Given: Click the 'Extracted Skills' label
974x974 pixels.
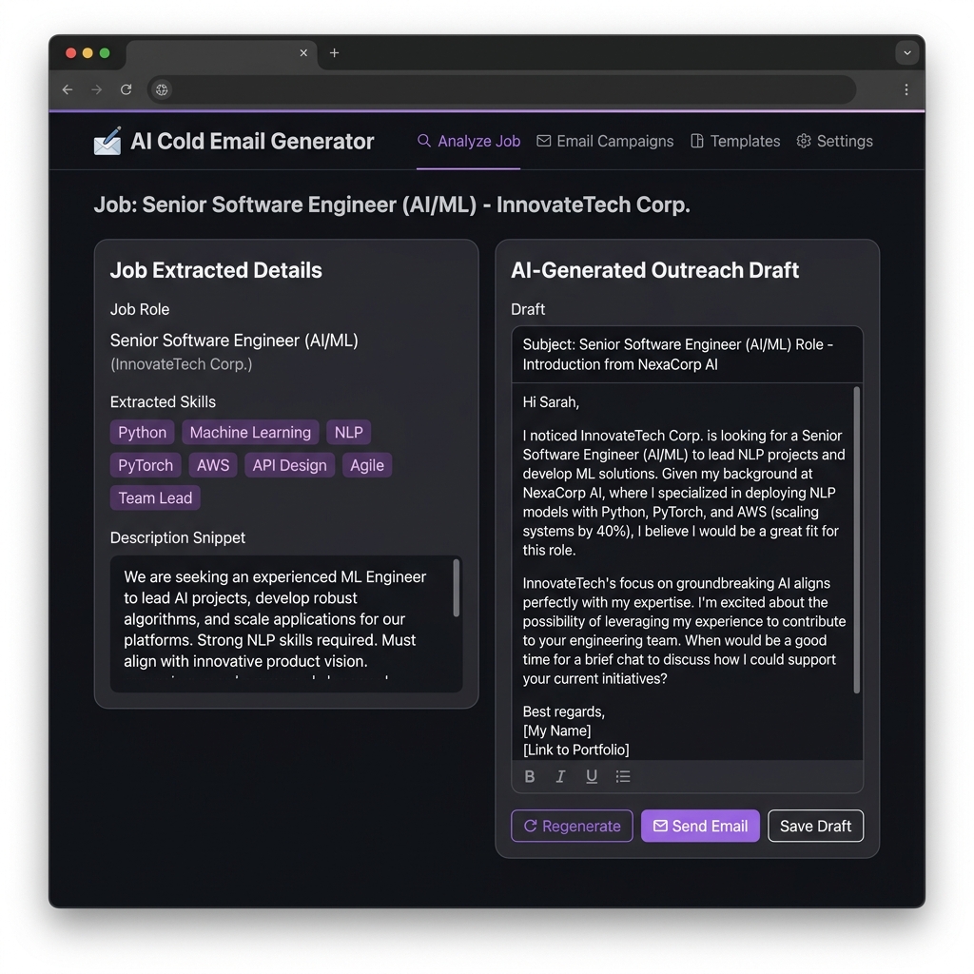Looking at the screenshot, I should (163, 402).
